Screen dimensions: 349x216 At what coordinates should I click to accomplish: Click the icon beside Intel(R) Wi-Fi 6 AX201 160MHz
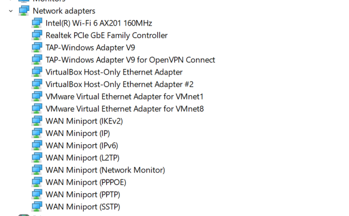point(36,23)
